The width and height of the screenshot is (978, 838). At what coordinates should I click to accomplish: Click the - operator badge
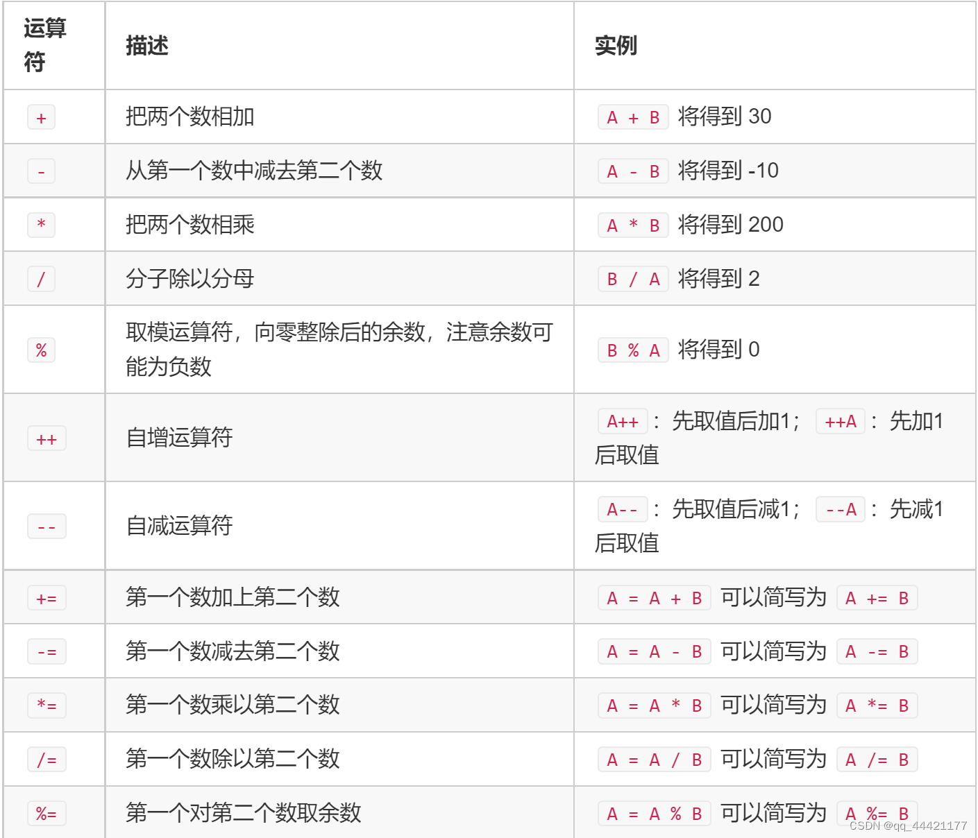(40, 171)
